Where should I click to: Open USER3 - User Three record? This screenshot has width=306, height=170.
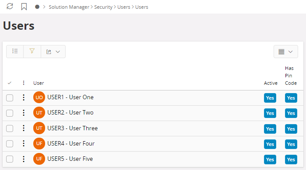coord(73,128)
